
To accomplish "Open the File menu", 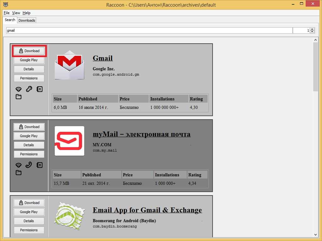I will [x=7, y=13].
